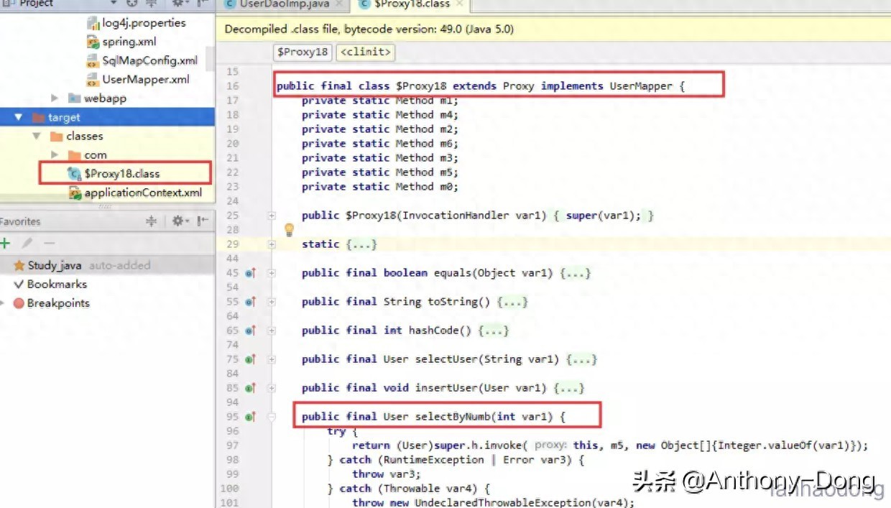This screenshot has width=891, height=508.
Task: Add new favorites list with plus icon
Action: 5,243
